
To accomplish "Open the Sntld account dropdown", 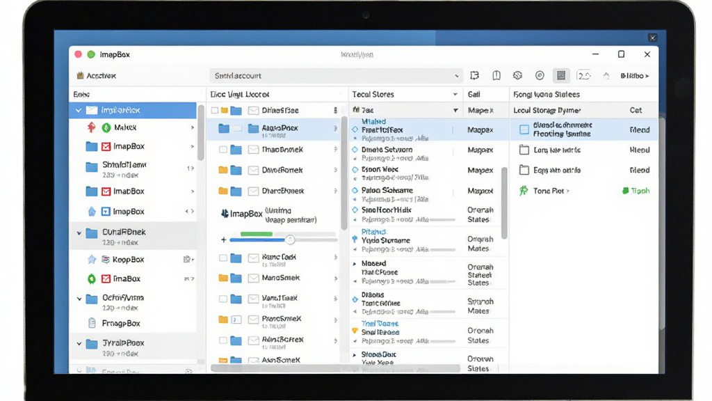I will (336, 76).
